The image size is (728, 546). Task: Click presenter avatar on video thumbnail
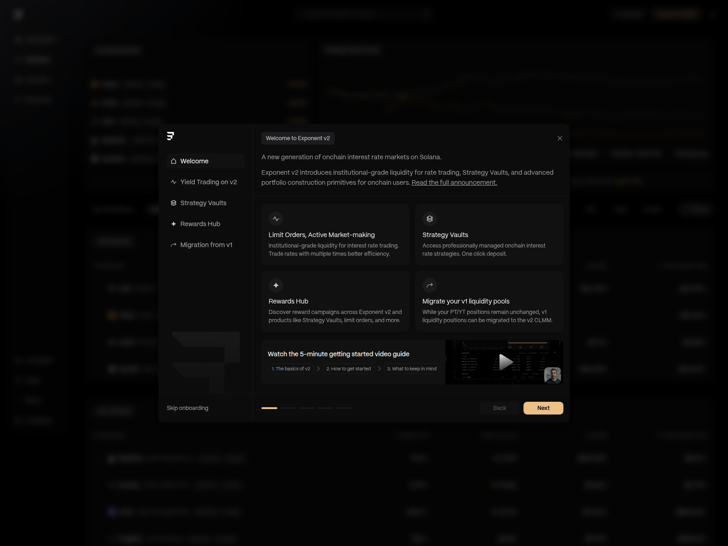(x=552, y=375)
